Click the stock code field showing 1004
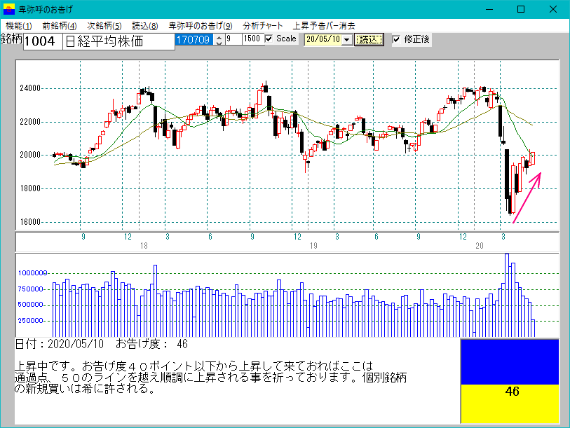The height and width of the screenshot is (428, 570). pyautogui.click(x=43, y=41)
